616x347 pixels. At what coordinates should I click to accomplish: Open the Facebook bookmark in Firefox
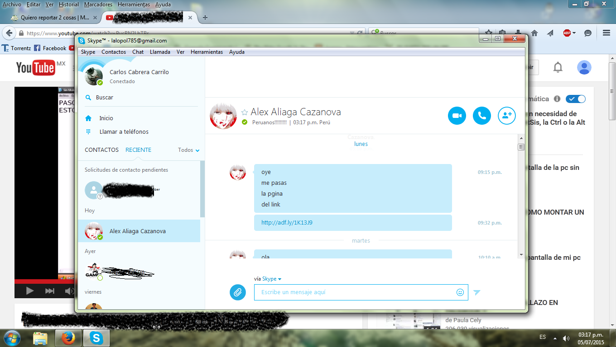click(x=50, y=48)
